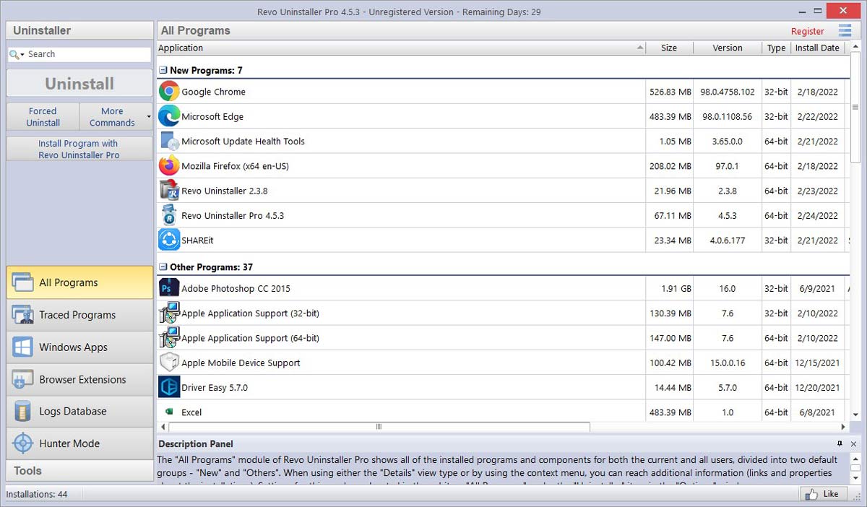Close the Description Panel
This screenshot has width=867, height=507.
pyautogui.click(x=853, y=443)
